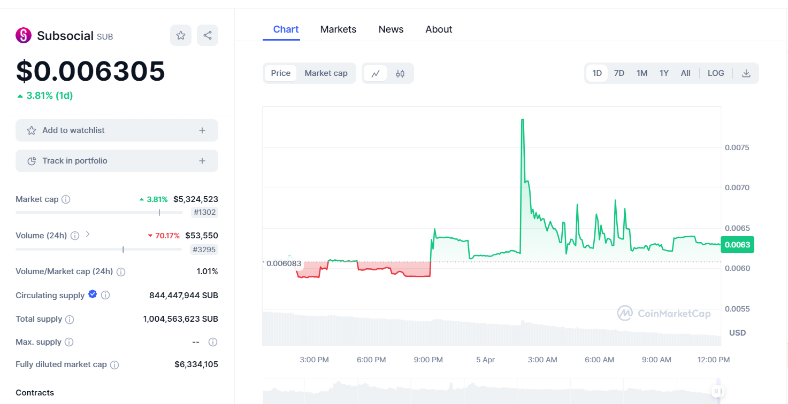This screenshot has height=404, width=788.
Task: Open the Circulating supply info icon
Action: tap(105, 295)
